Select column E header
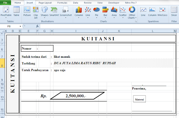 click(x=29, y=31)
